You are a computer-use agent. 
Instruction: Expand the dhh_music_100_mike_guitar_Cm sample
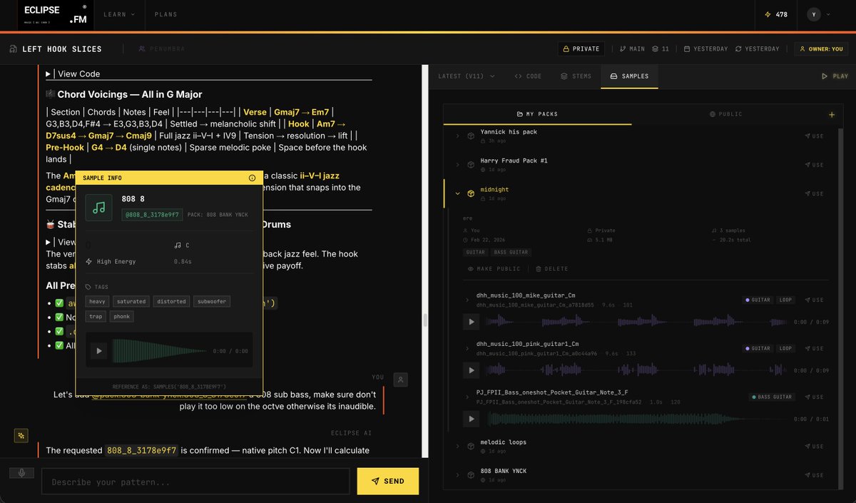[467, 300]
